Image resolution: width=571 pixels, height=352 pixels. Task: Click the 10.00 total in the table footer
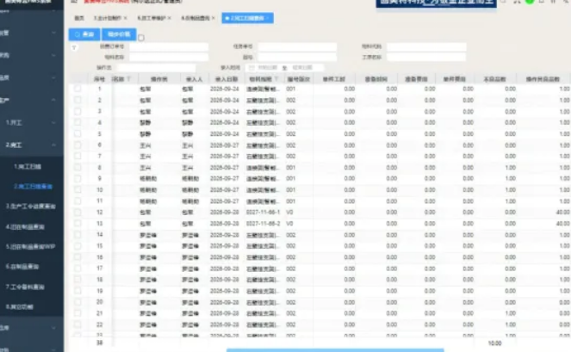pos(494,343)
